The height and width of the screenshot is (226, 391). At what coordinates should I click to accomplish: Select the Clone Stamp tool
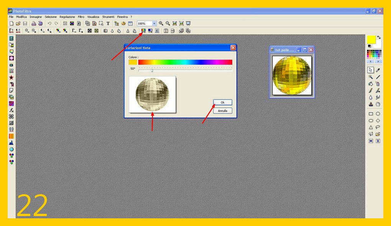point(371,104)
